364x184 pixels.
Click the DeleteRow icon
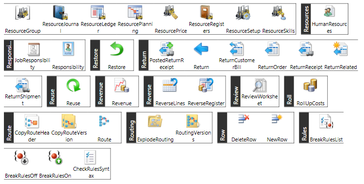(x=244, y=118)
